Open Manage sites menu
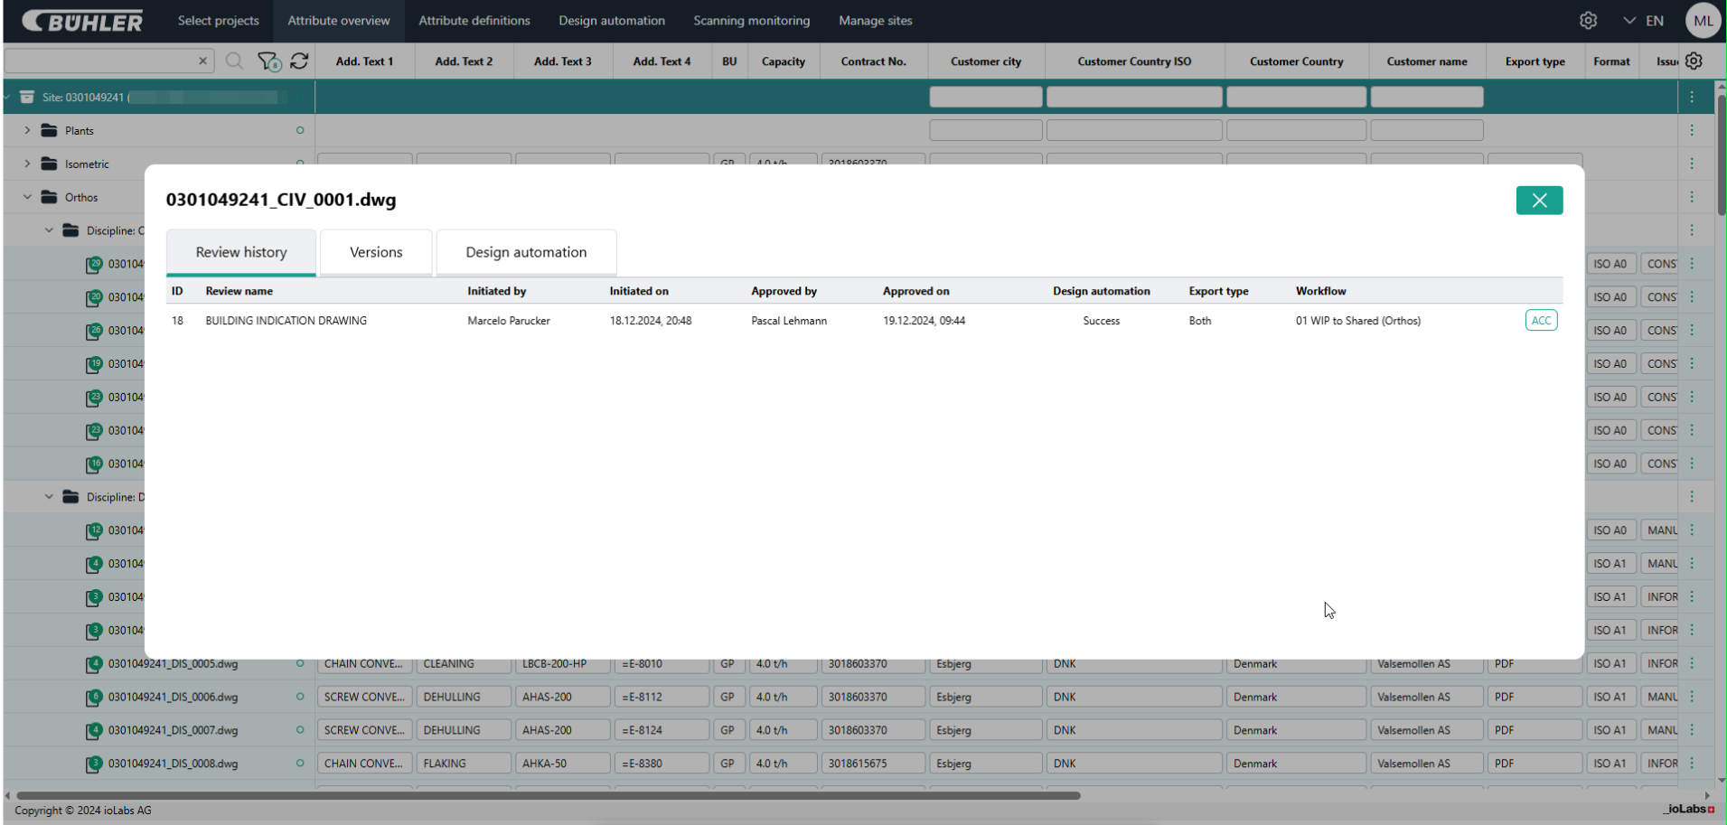The width and height of the screenshot is (1727, 825). click(x=876, y=21)
